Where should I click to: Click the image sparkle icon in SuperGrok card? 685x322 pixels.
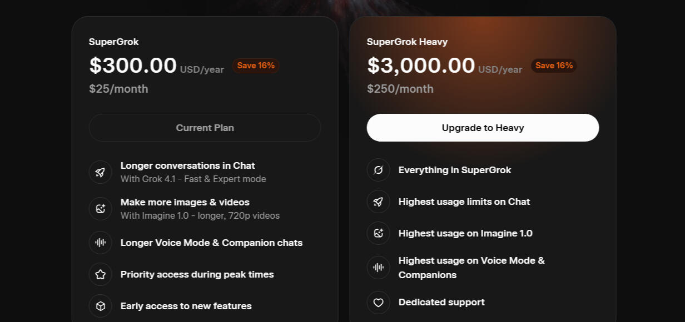[x=100, y=209]
